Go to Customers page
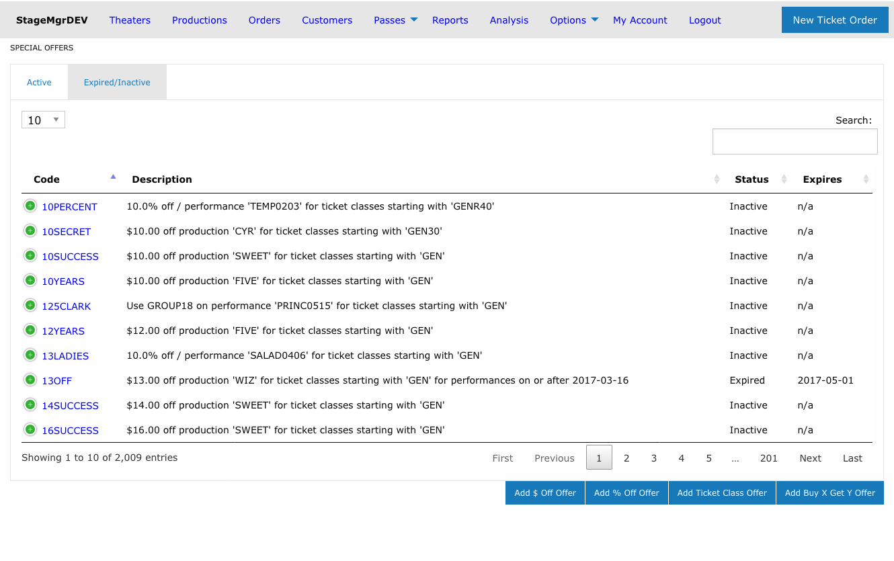This screenshot has width=894, height=561. click(327, 20)
